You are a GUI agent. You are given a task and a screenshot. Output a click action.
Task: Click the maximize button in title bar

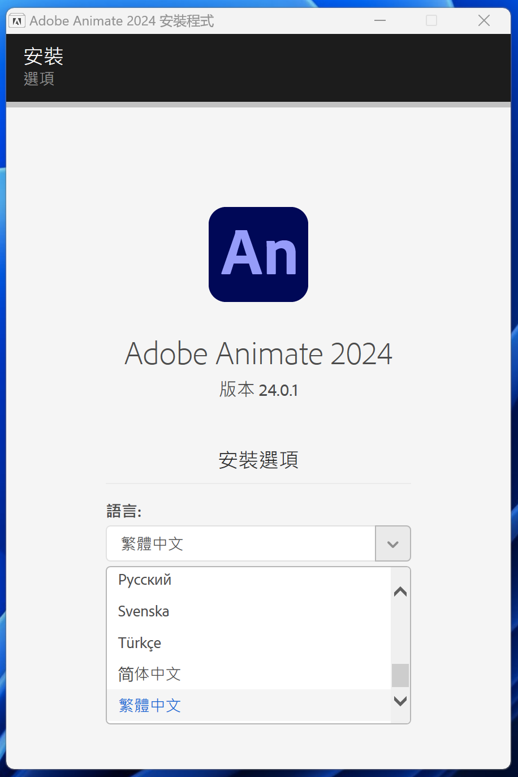tap(431, 21)
